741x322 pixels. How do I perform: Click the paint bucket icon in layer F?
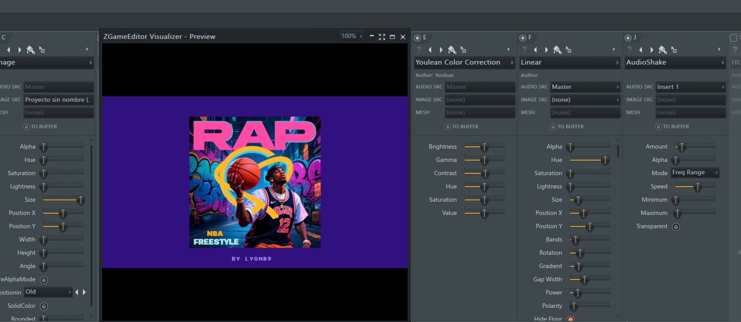pyautogui.click(x=557, y=50)
